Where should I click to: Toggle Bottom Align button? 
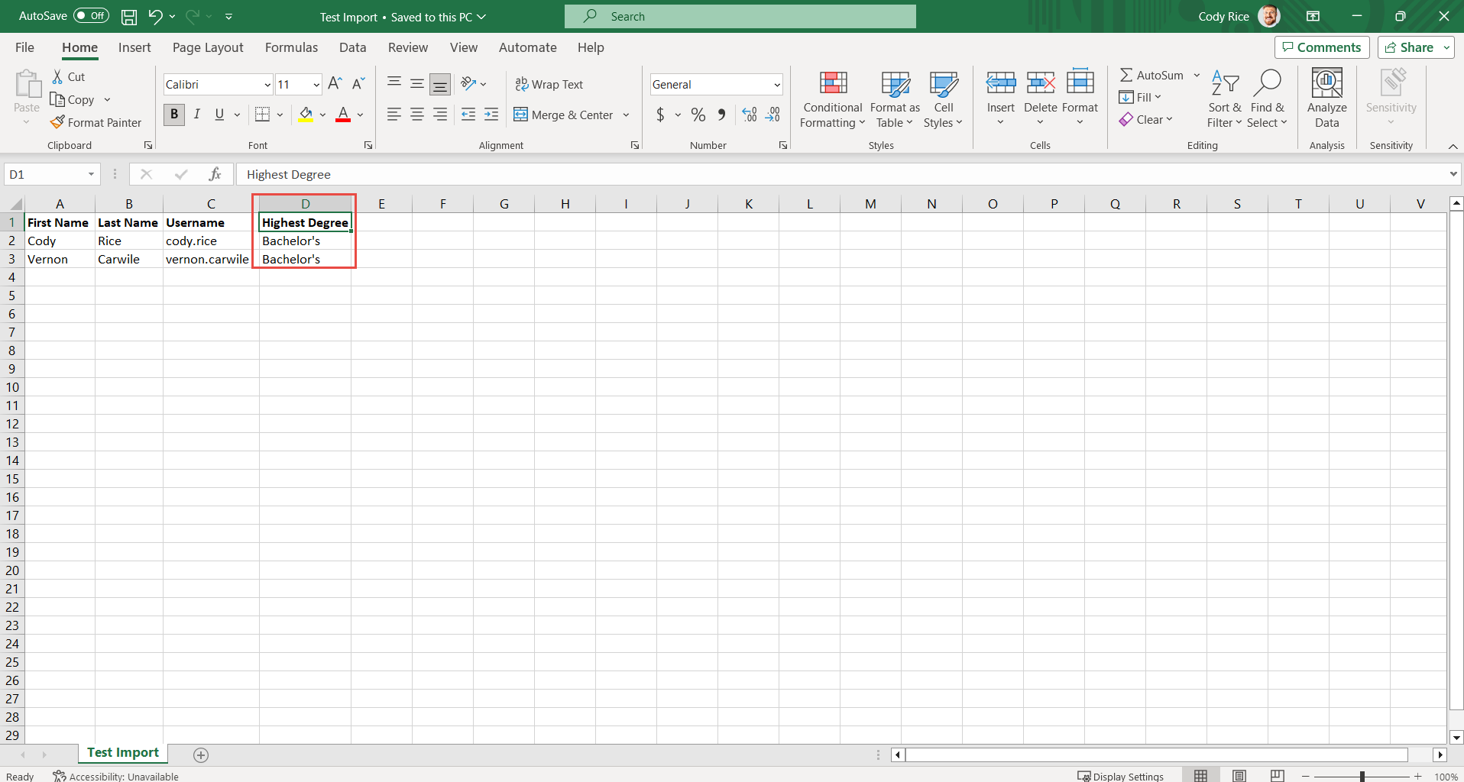(x=440, y=84)
